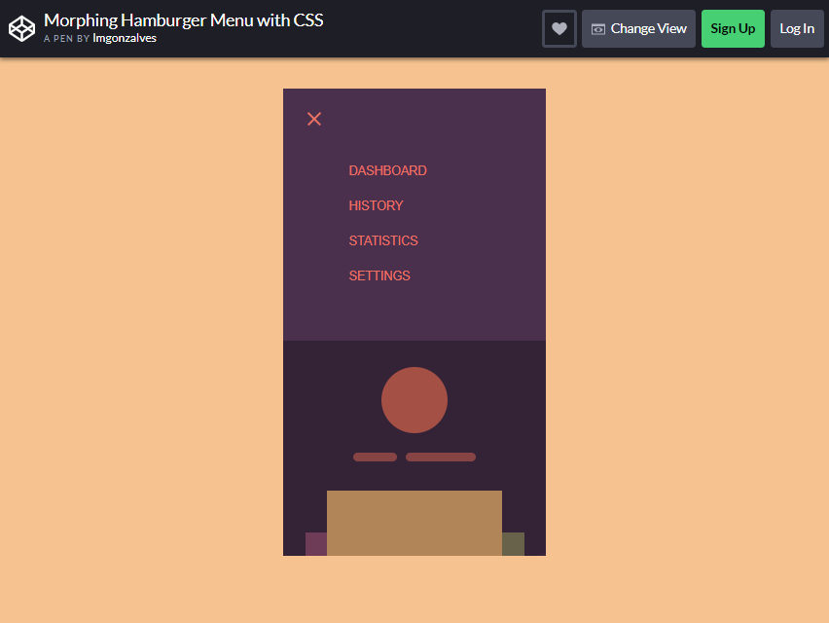Select the Settings menu item
The height and width of the screenshot is (623, 829).
pyautogui.click(x=379, y=275)
